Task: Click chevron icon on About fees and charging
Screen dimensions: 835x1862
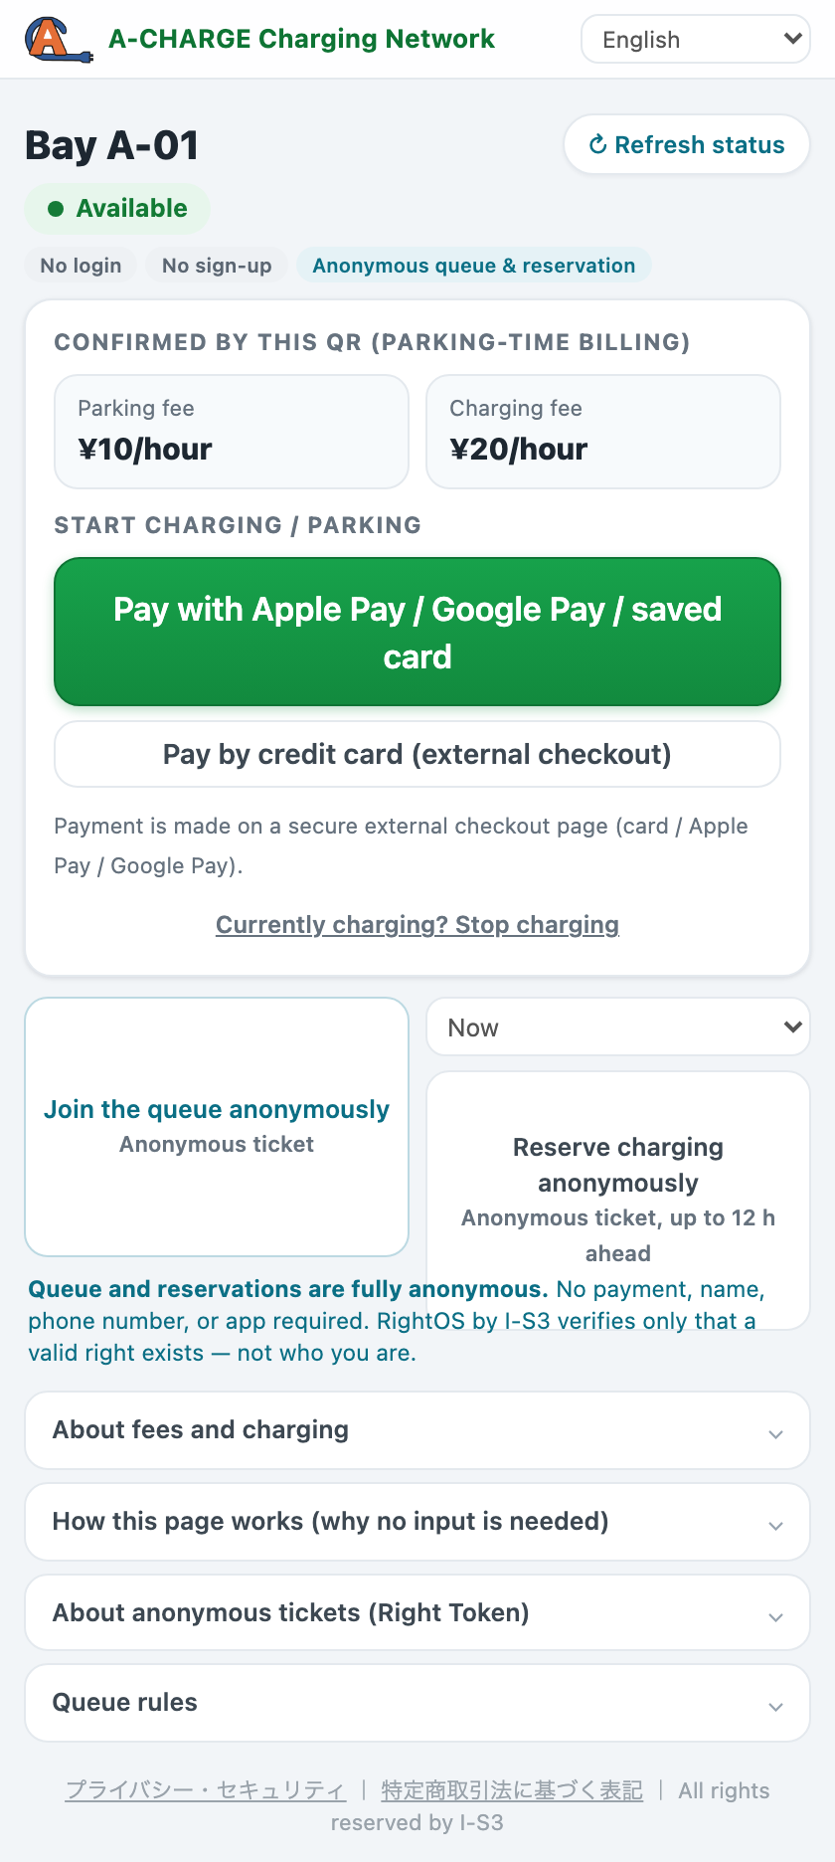Action: 776,1434
